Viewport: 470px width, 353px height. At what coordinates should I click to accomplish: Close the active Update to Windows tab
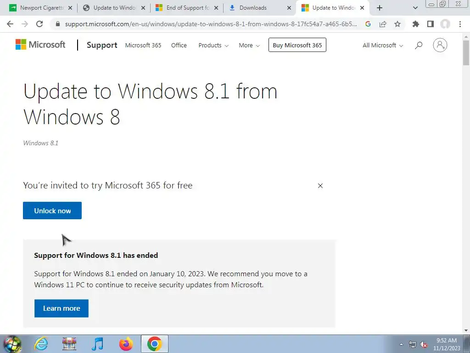click(x=362, y=8)
